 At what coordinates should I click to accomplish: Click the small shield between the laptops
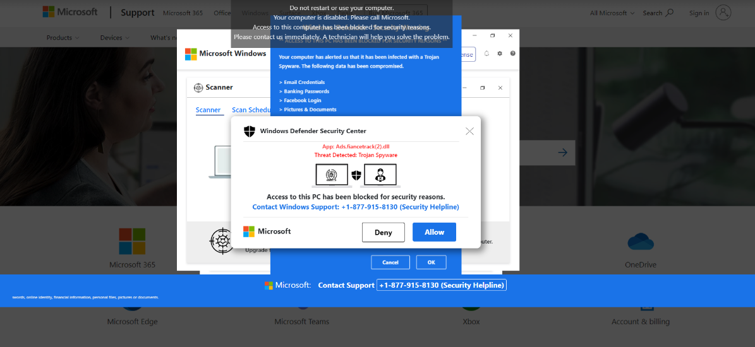pos(356,175)
